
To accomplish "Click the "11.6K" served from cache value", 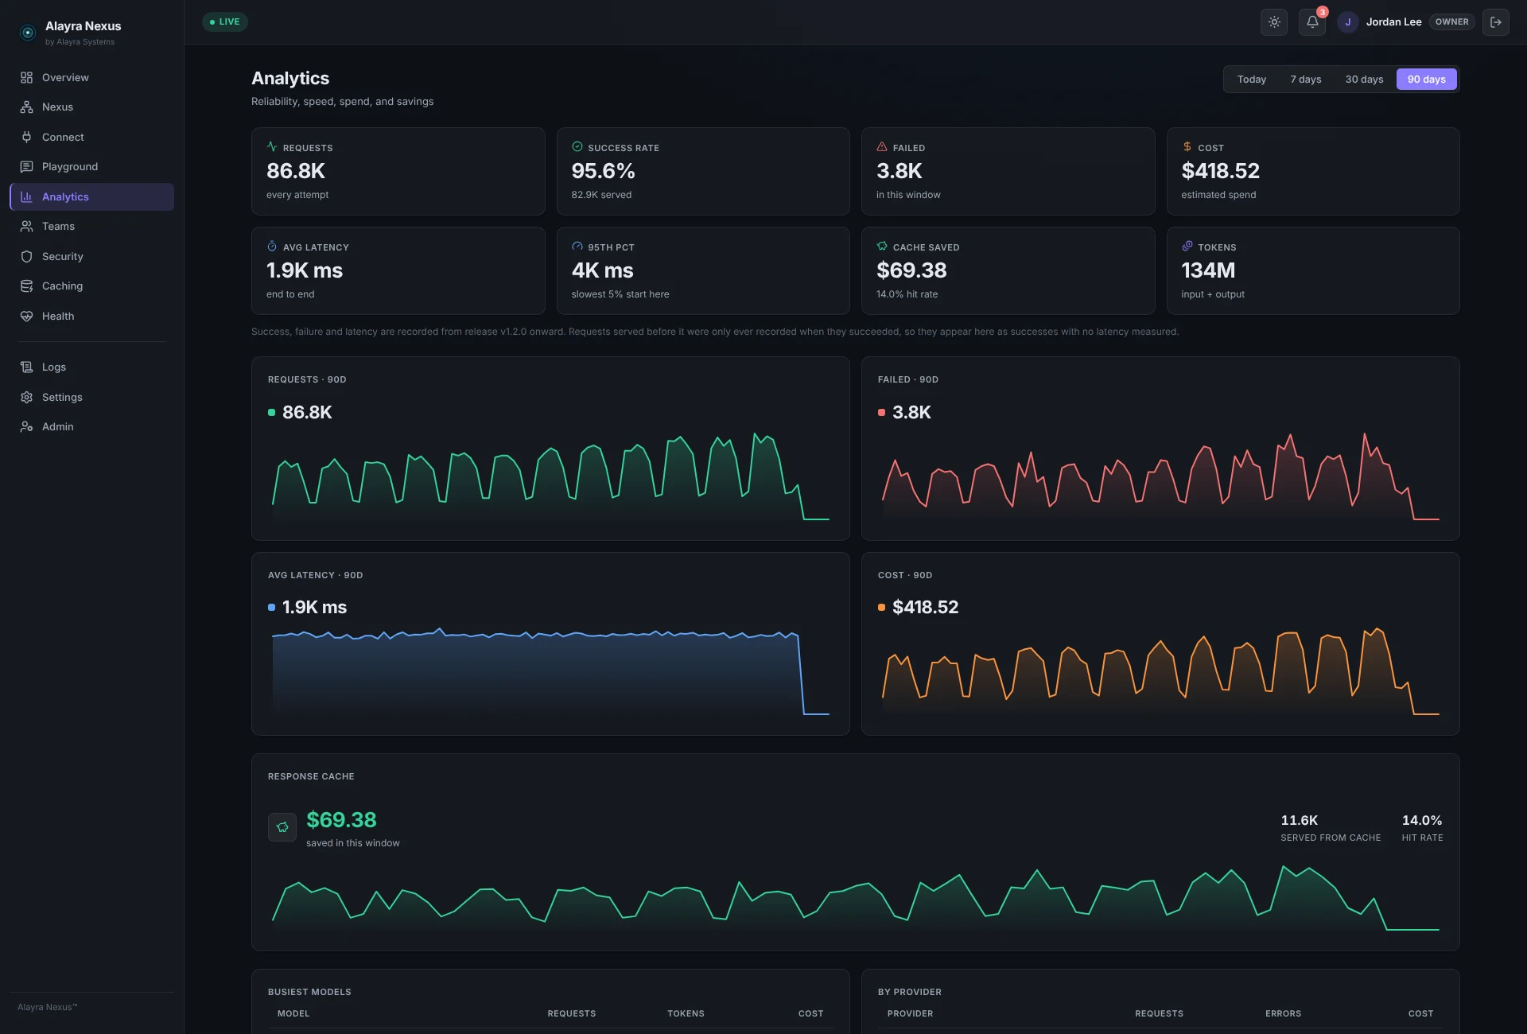I will (x=1300, y=820).
